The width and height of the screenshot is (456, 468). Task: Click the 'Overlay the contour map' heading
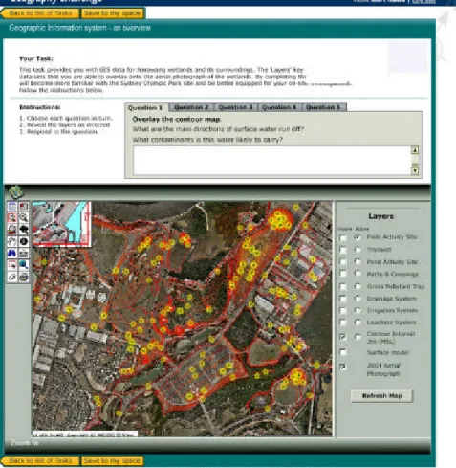click(177, 119)
